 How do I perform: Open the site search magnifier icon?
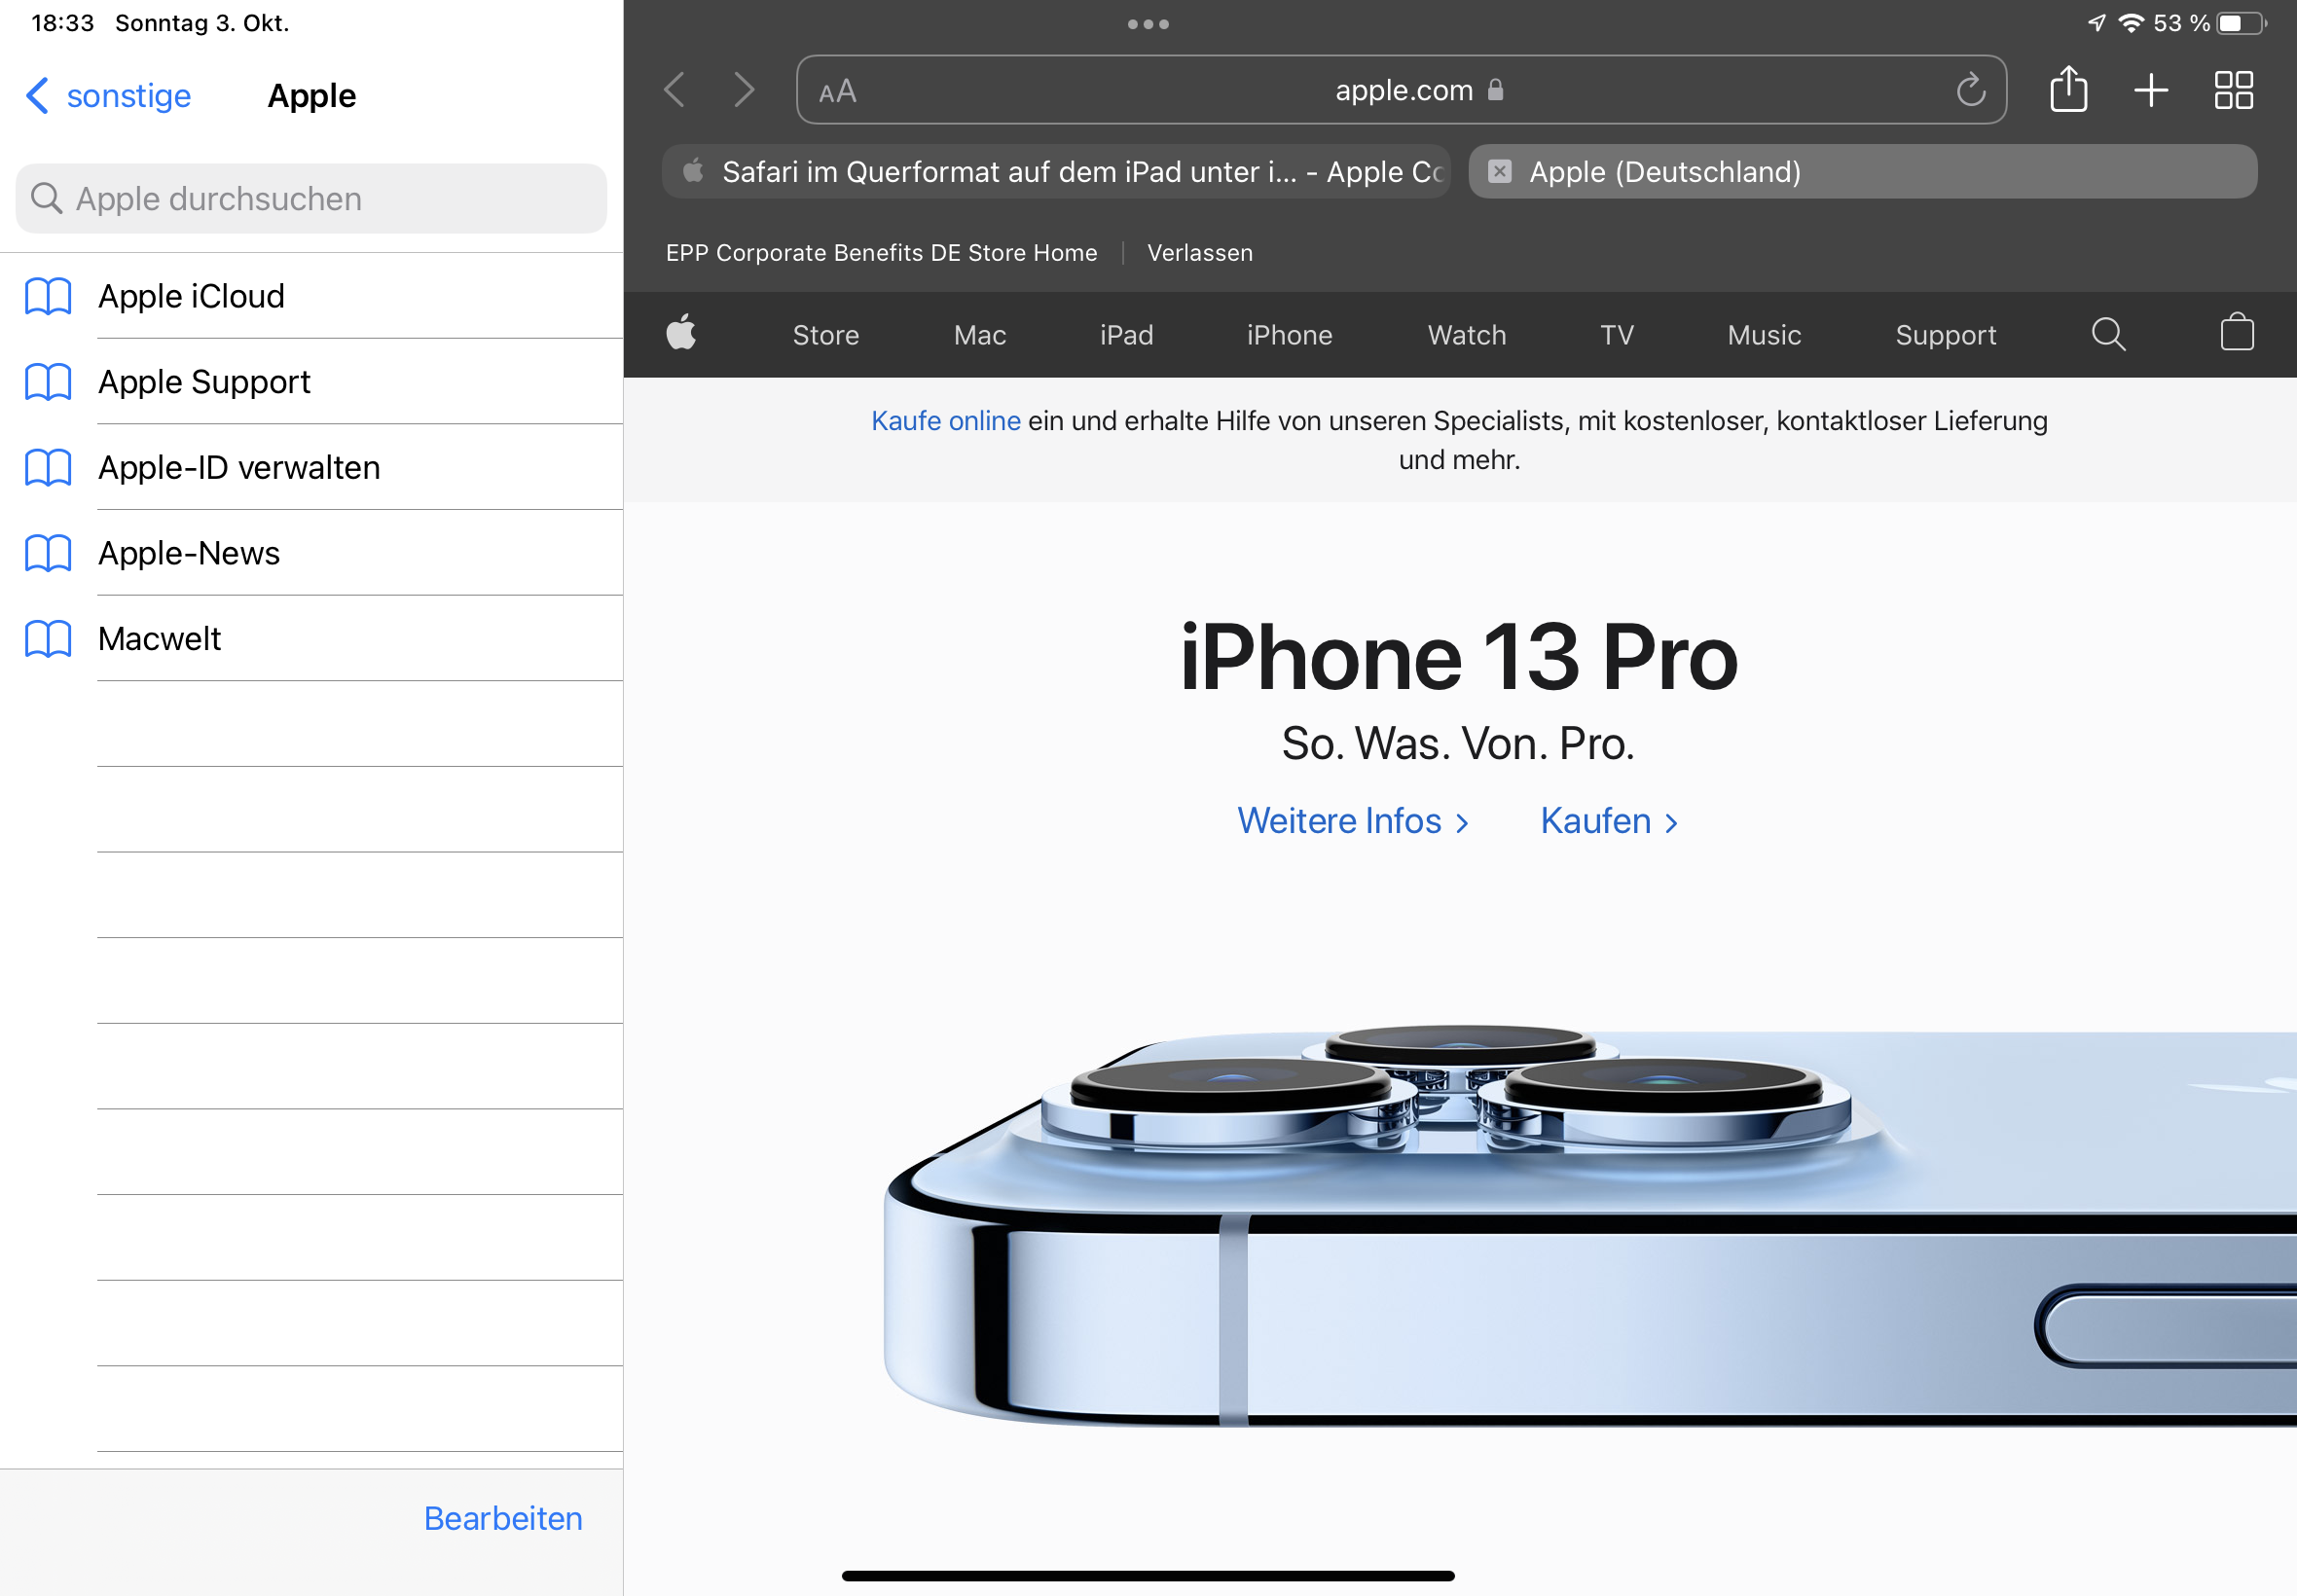click(2108, 334)
